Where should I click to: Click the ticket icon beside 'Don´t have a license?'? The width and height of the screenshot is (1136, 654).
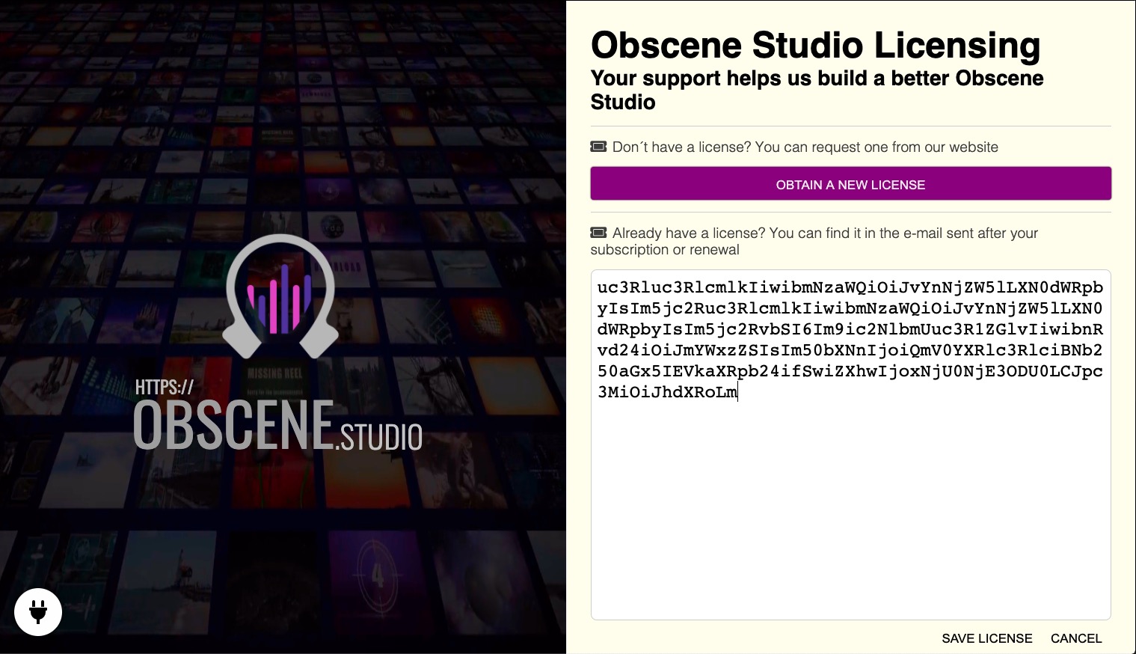(598, 147)
